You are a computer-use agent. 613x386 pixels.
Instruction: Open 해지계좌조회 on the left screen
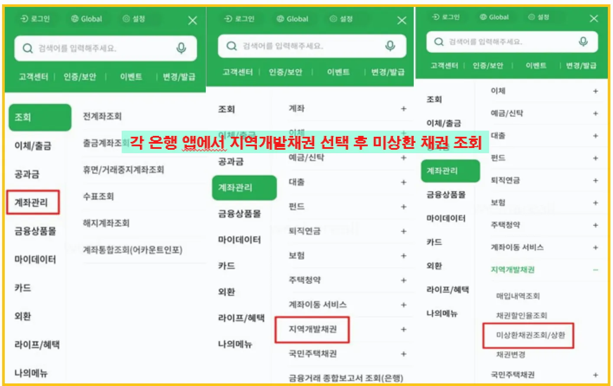106,223
